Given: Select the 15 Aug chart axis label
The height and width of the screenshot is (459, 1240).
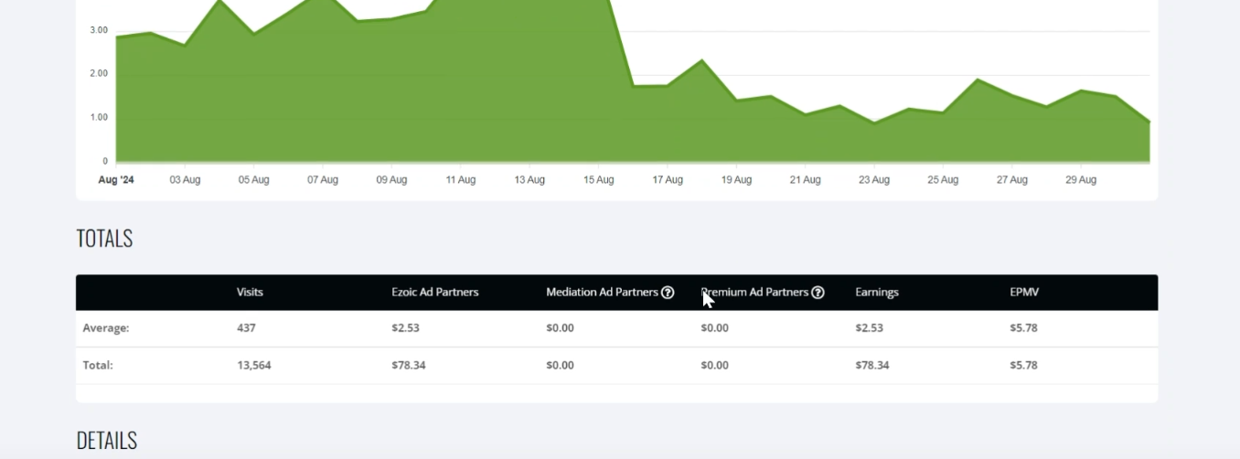Looking at the screenshot, I should tap(599, 180).
